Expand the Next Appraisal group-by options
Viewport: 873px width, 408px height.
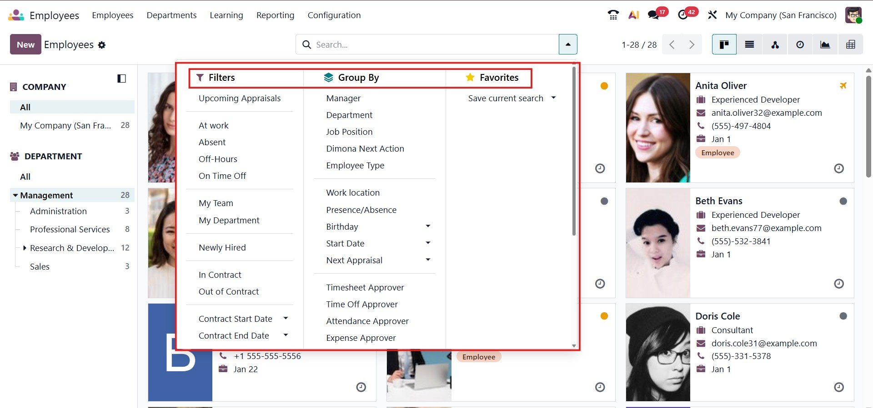click(428, 260)
